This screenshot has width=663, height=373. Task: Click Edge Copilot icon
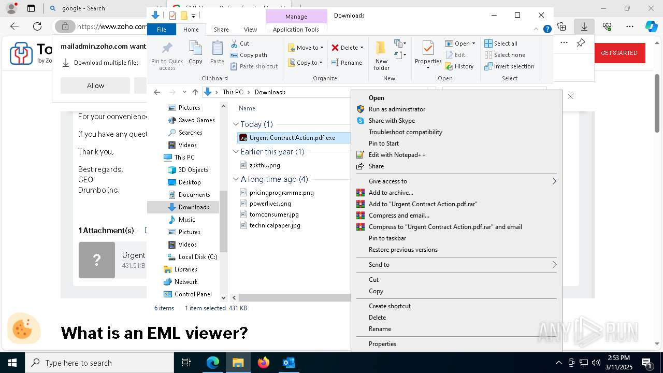pyautogui.click(x=651, y=26)
